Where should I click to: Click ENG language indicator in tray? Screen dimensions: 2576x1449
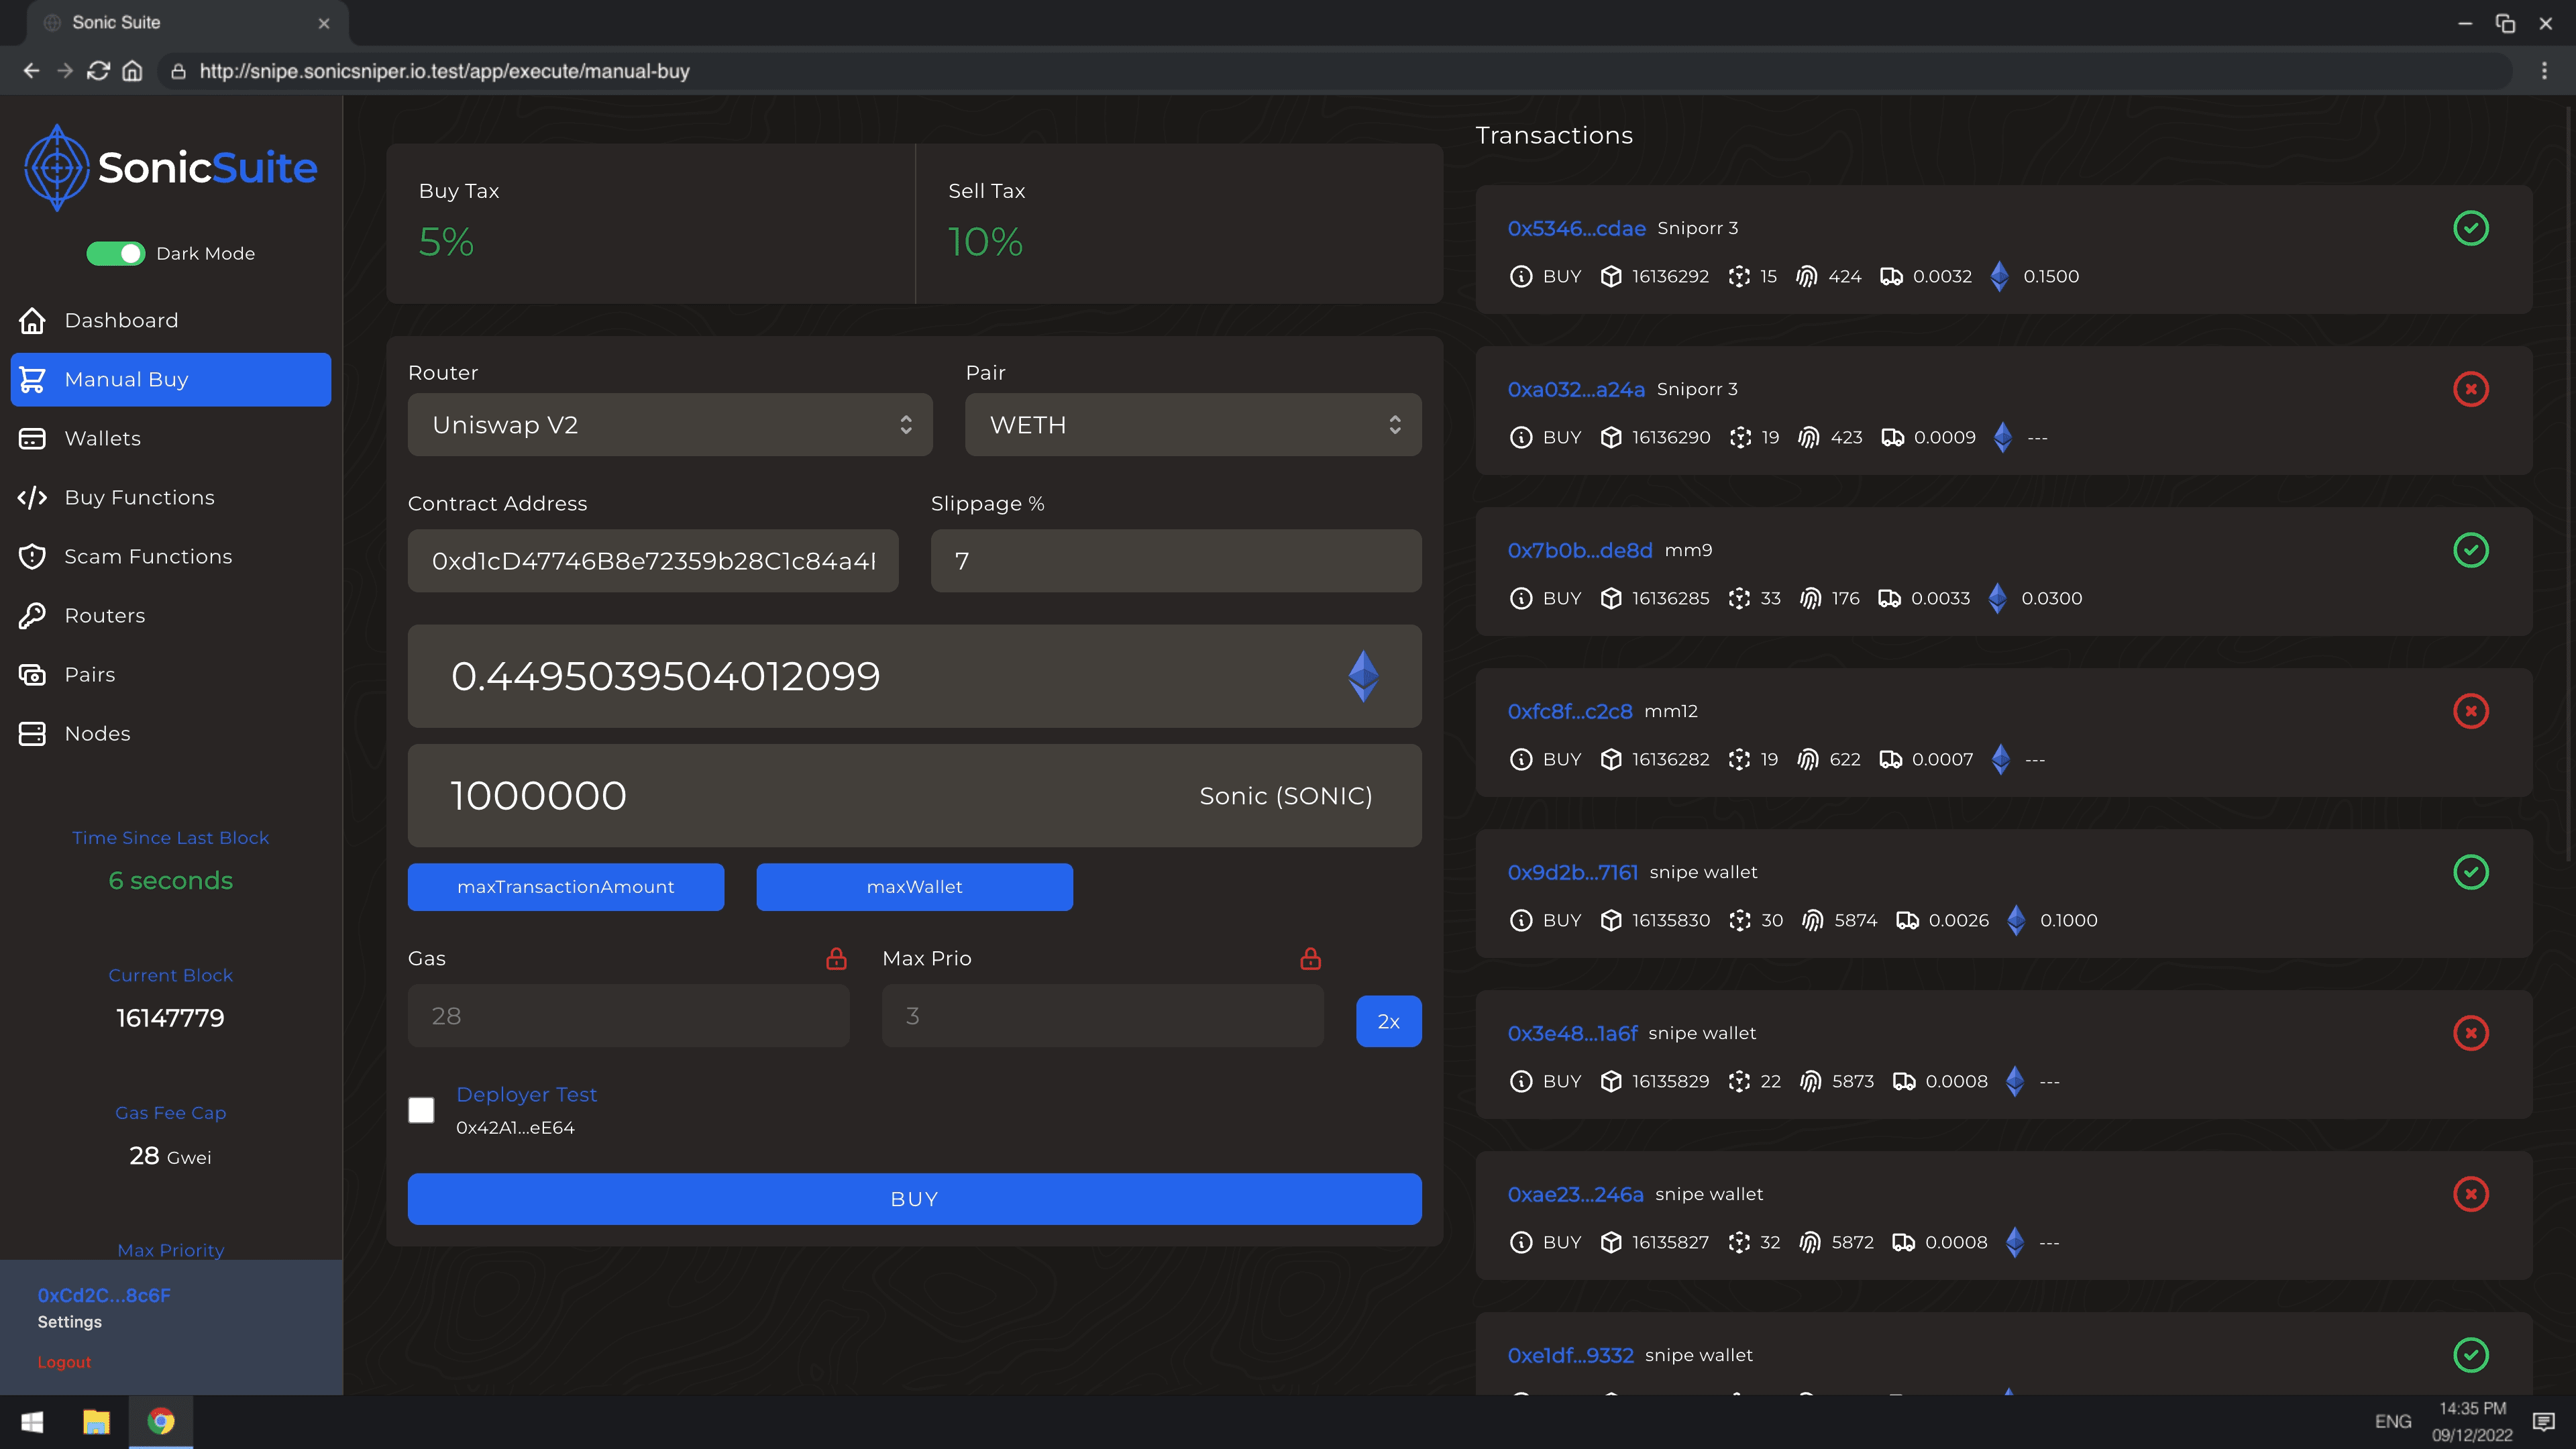coord(2393,1421)
